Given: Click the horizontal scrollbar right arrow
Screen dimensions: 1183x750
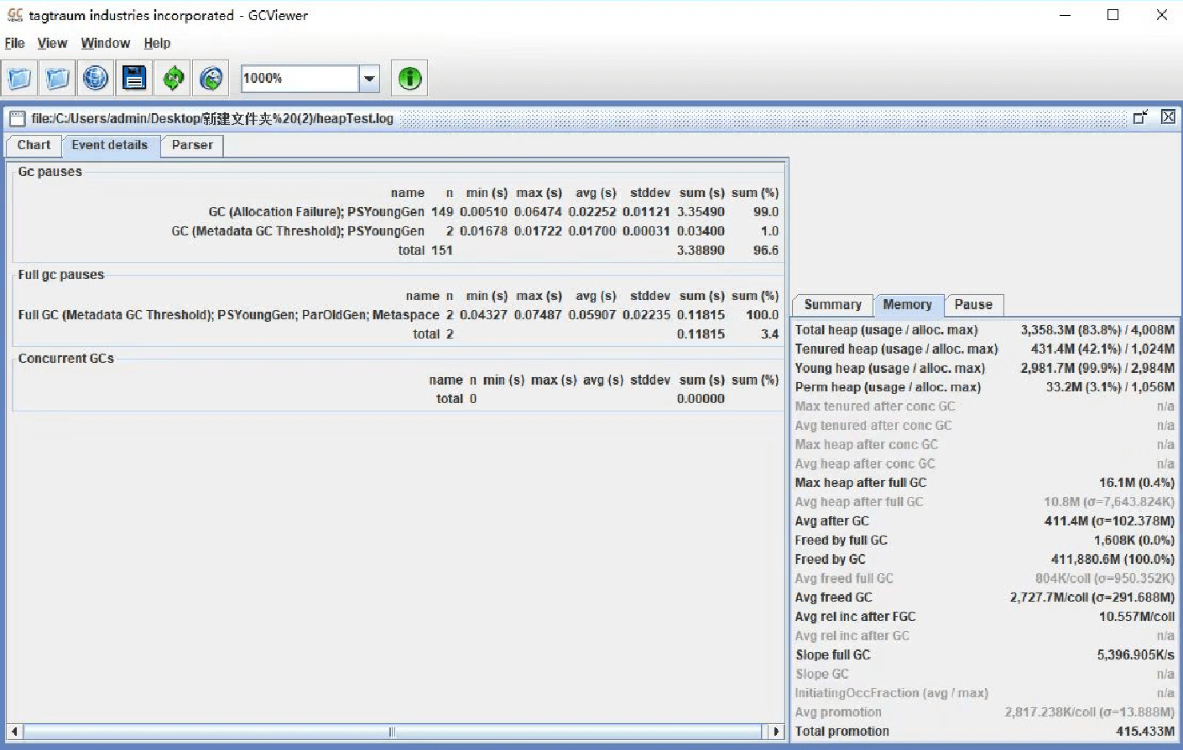Looking at the screenshot, I should pyautogui.click(x=776, y=732).
